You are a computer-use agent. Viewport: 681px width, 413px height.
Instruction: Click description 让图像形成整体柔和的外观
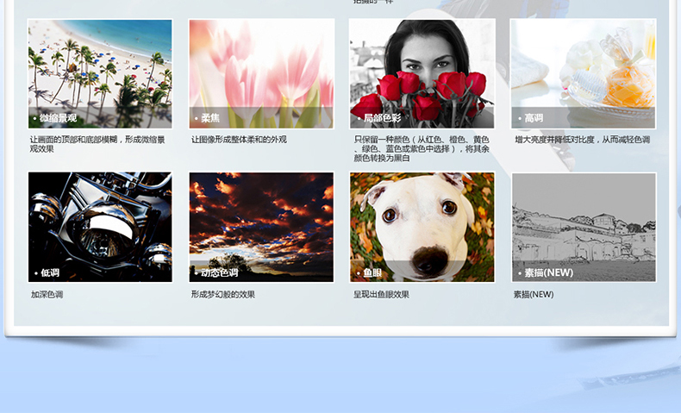tap(239, 140)
